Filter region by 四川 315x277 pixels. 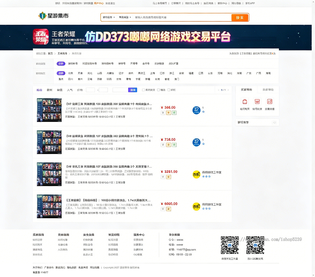71,79
